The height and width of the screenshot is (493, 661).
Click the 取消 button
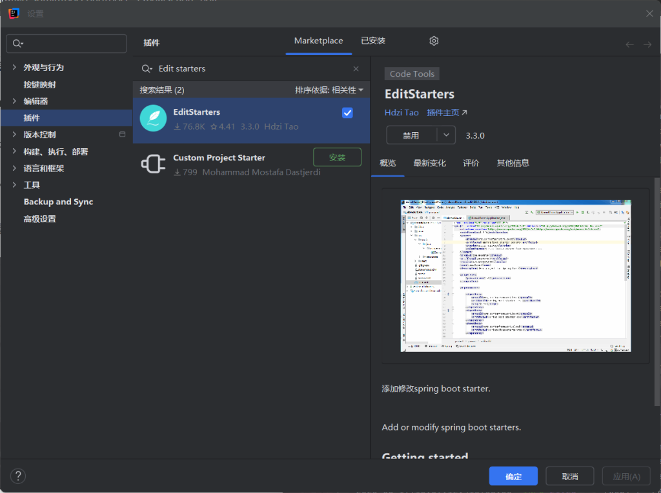coord(570,476)
